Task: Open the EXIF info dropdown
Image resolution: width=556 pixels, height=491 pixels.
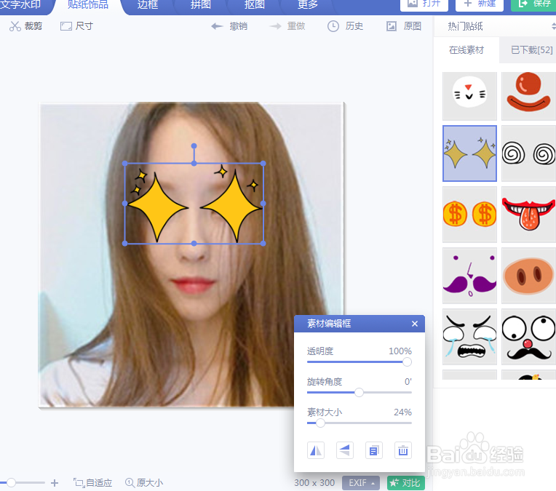Action: (x=361, y=483)
